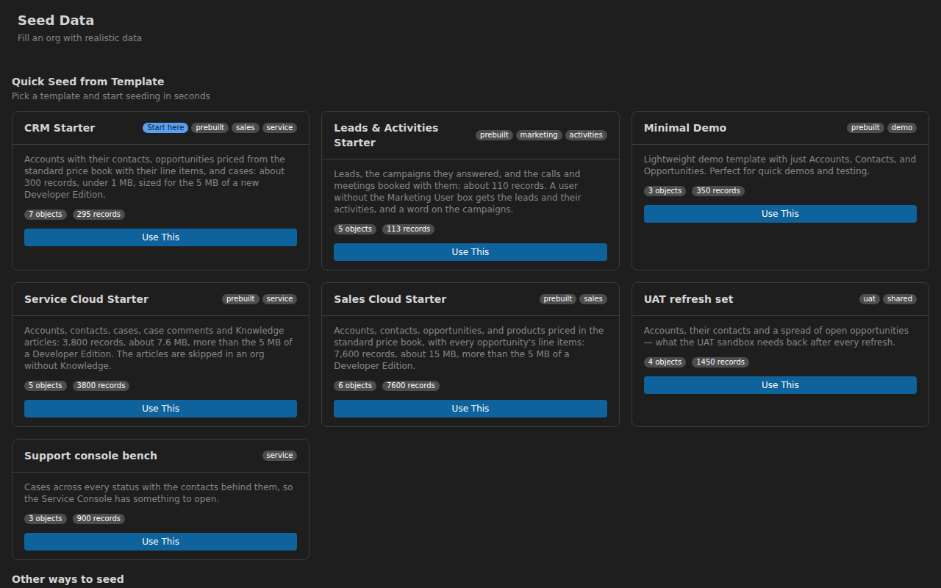Click the 'service' tag on Support console bench
The width and height of the screenshot is (941, 588).
(280, 456)
